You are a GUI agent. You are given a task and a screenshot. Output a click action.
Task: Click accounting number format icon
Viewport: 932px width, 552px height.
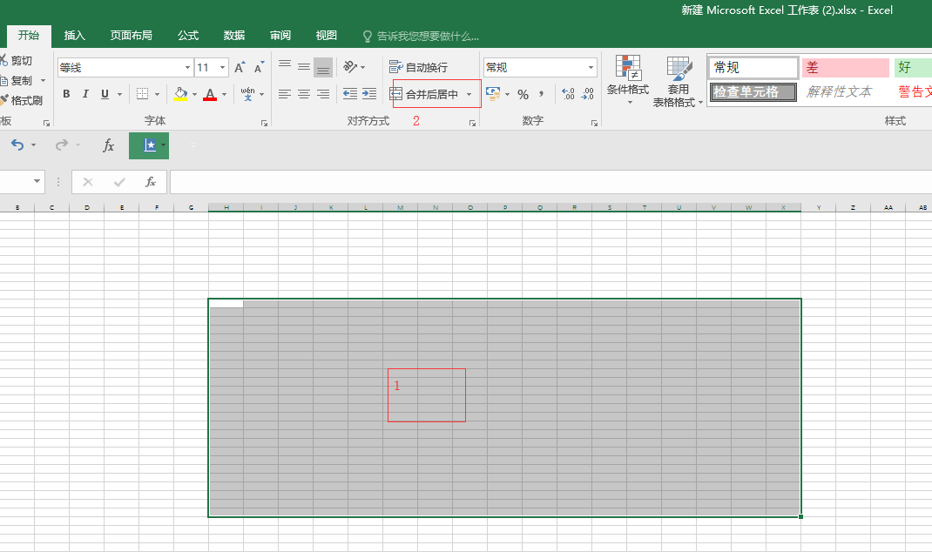pos(493,94)
